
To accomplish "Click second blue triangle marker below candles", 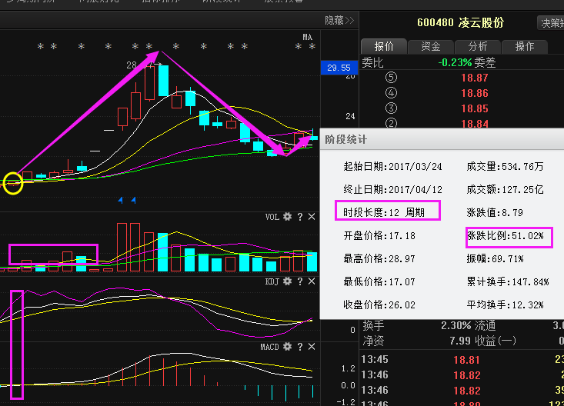I will (x=133, y=200).
